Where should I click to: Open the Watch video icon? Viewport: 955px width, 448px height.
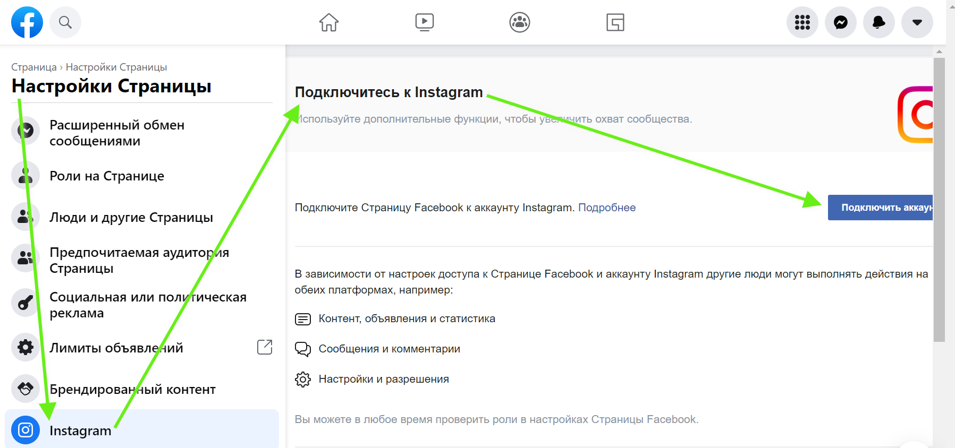click(x=424, y=22)
